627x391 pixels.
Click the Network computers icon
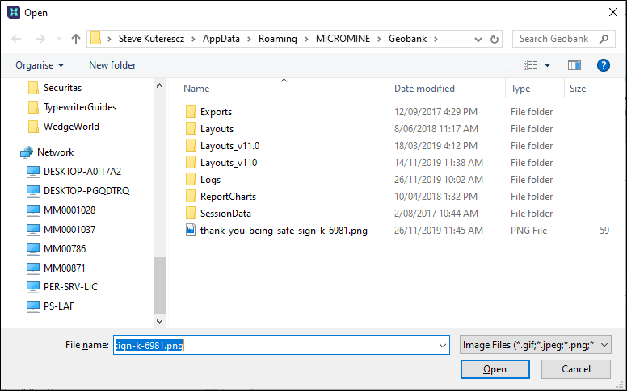click(x=27, y=152)
